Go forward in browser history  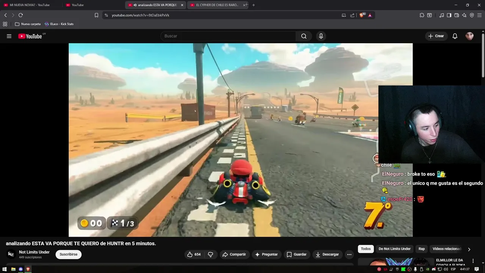tap(13, 15)
